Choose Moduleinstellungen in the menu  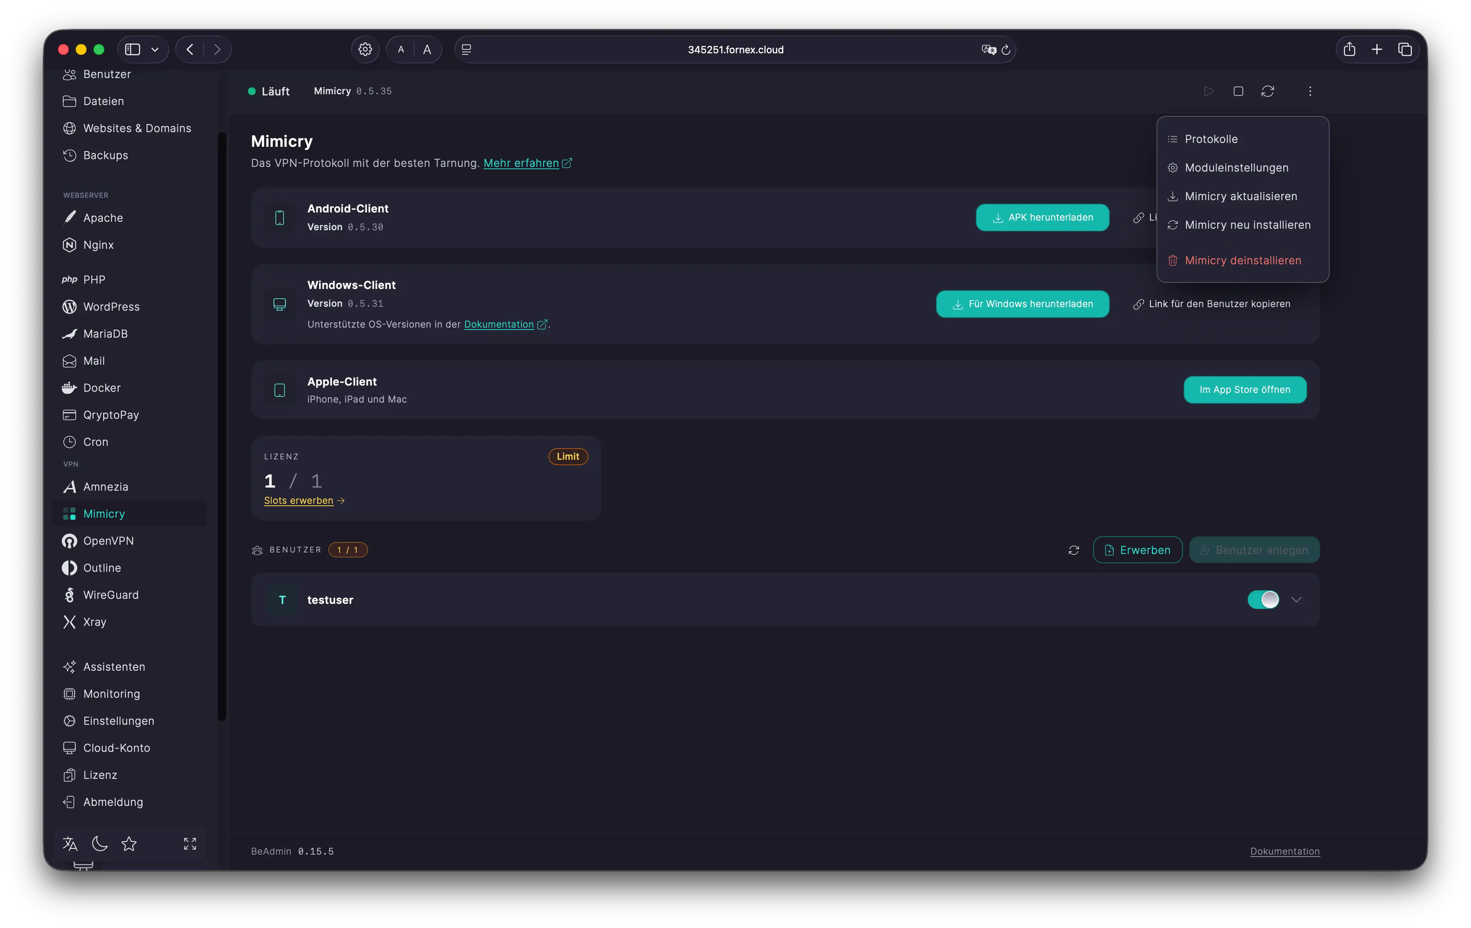click(x=1243, y=168)
